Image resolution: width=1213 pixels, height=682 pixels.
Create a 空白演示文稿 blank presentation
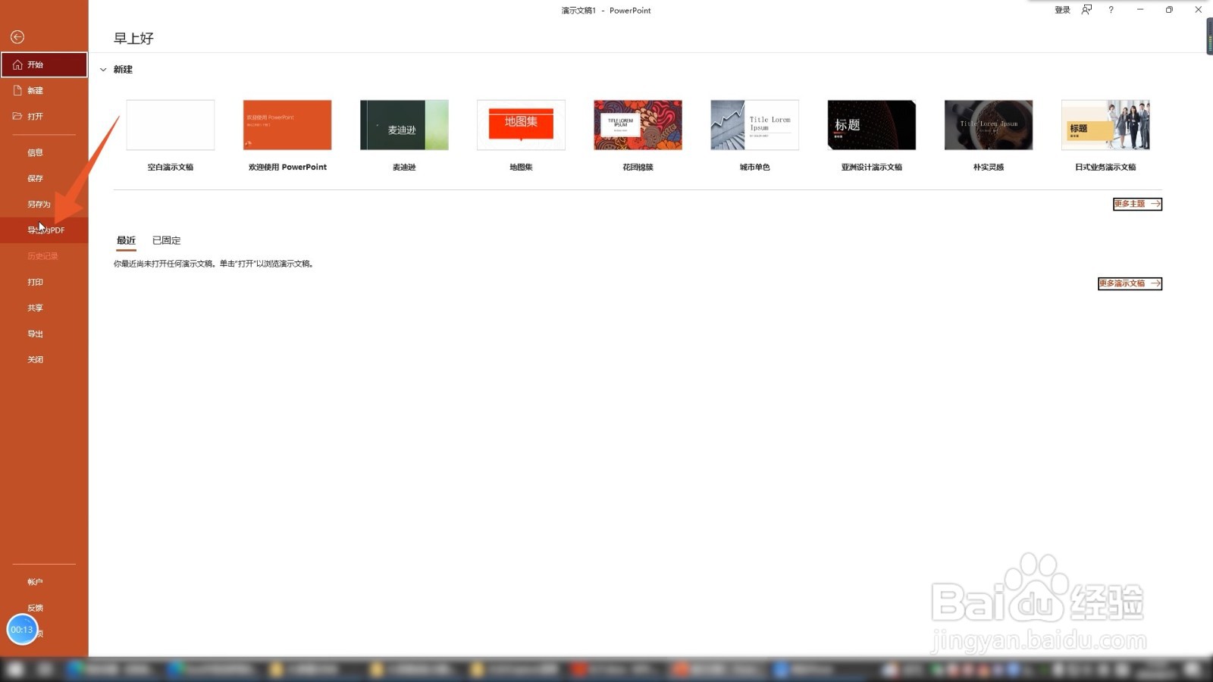pyautogui.click(x=171, y=125)
